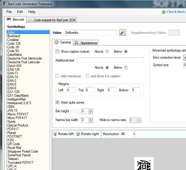Open the Resolution dropdown

pyautogui.click(x=134, y=134)
